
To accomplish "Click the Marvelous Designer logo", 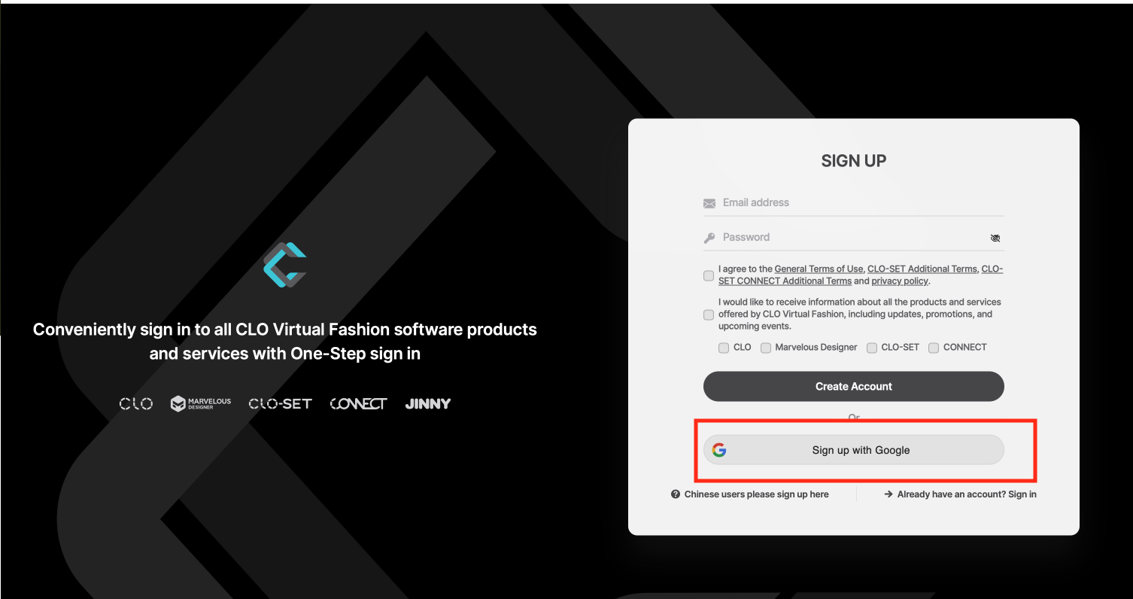I will coord(201,404).
